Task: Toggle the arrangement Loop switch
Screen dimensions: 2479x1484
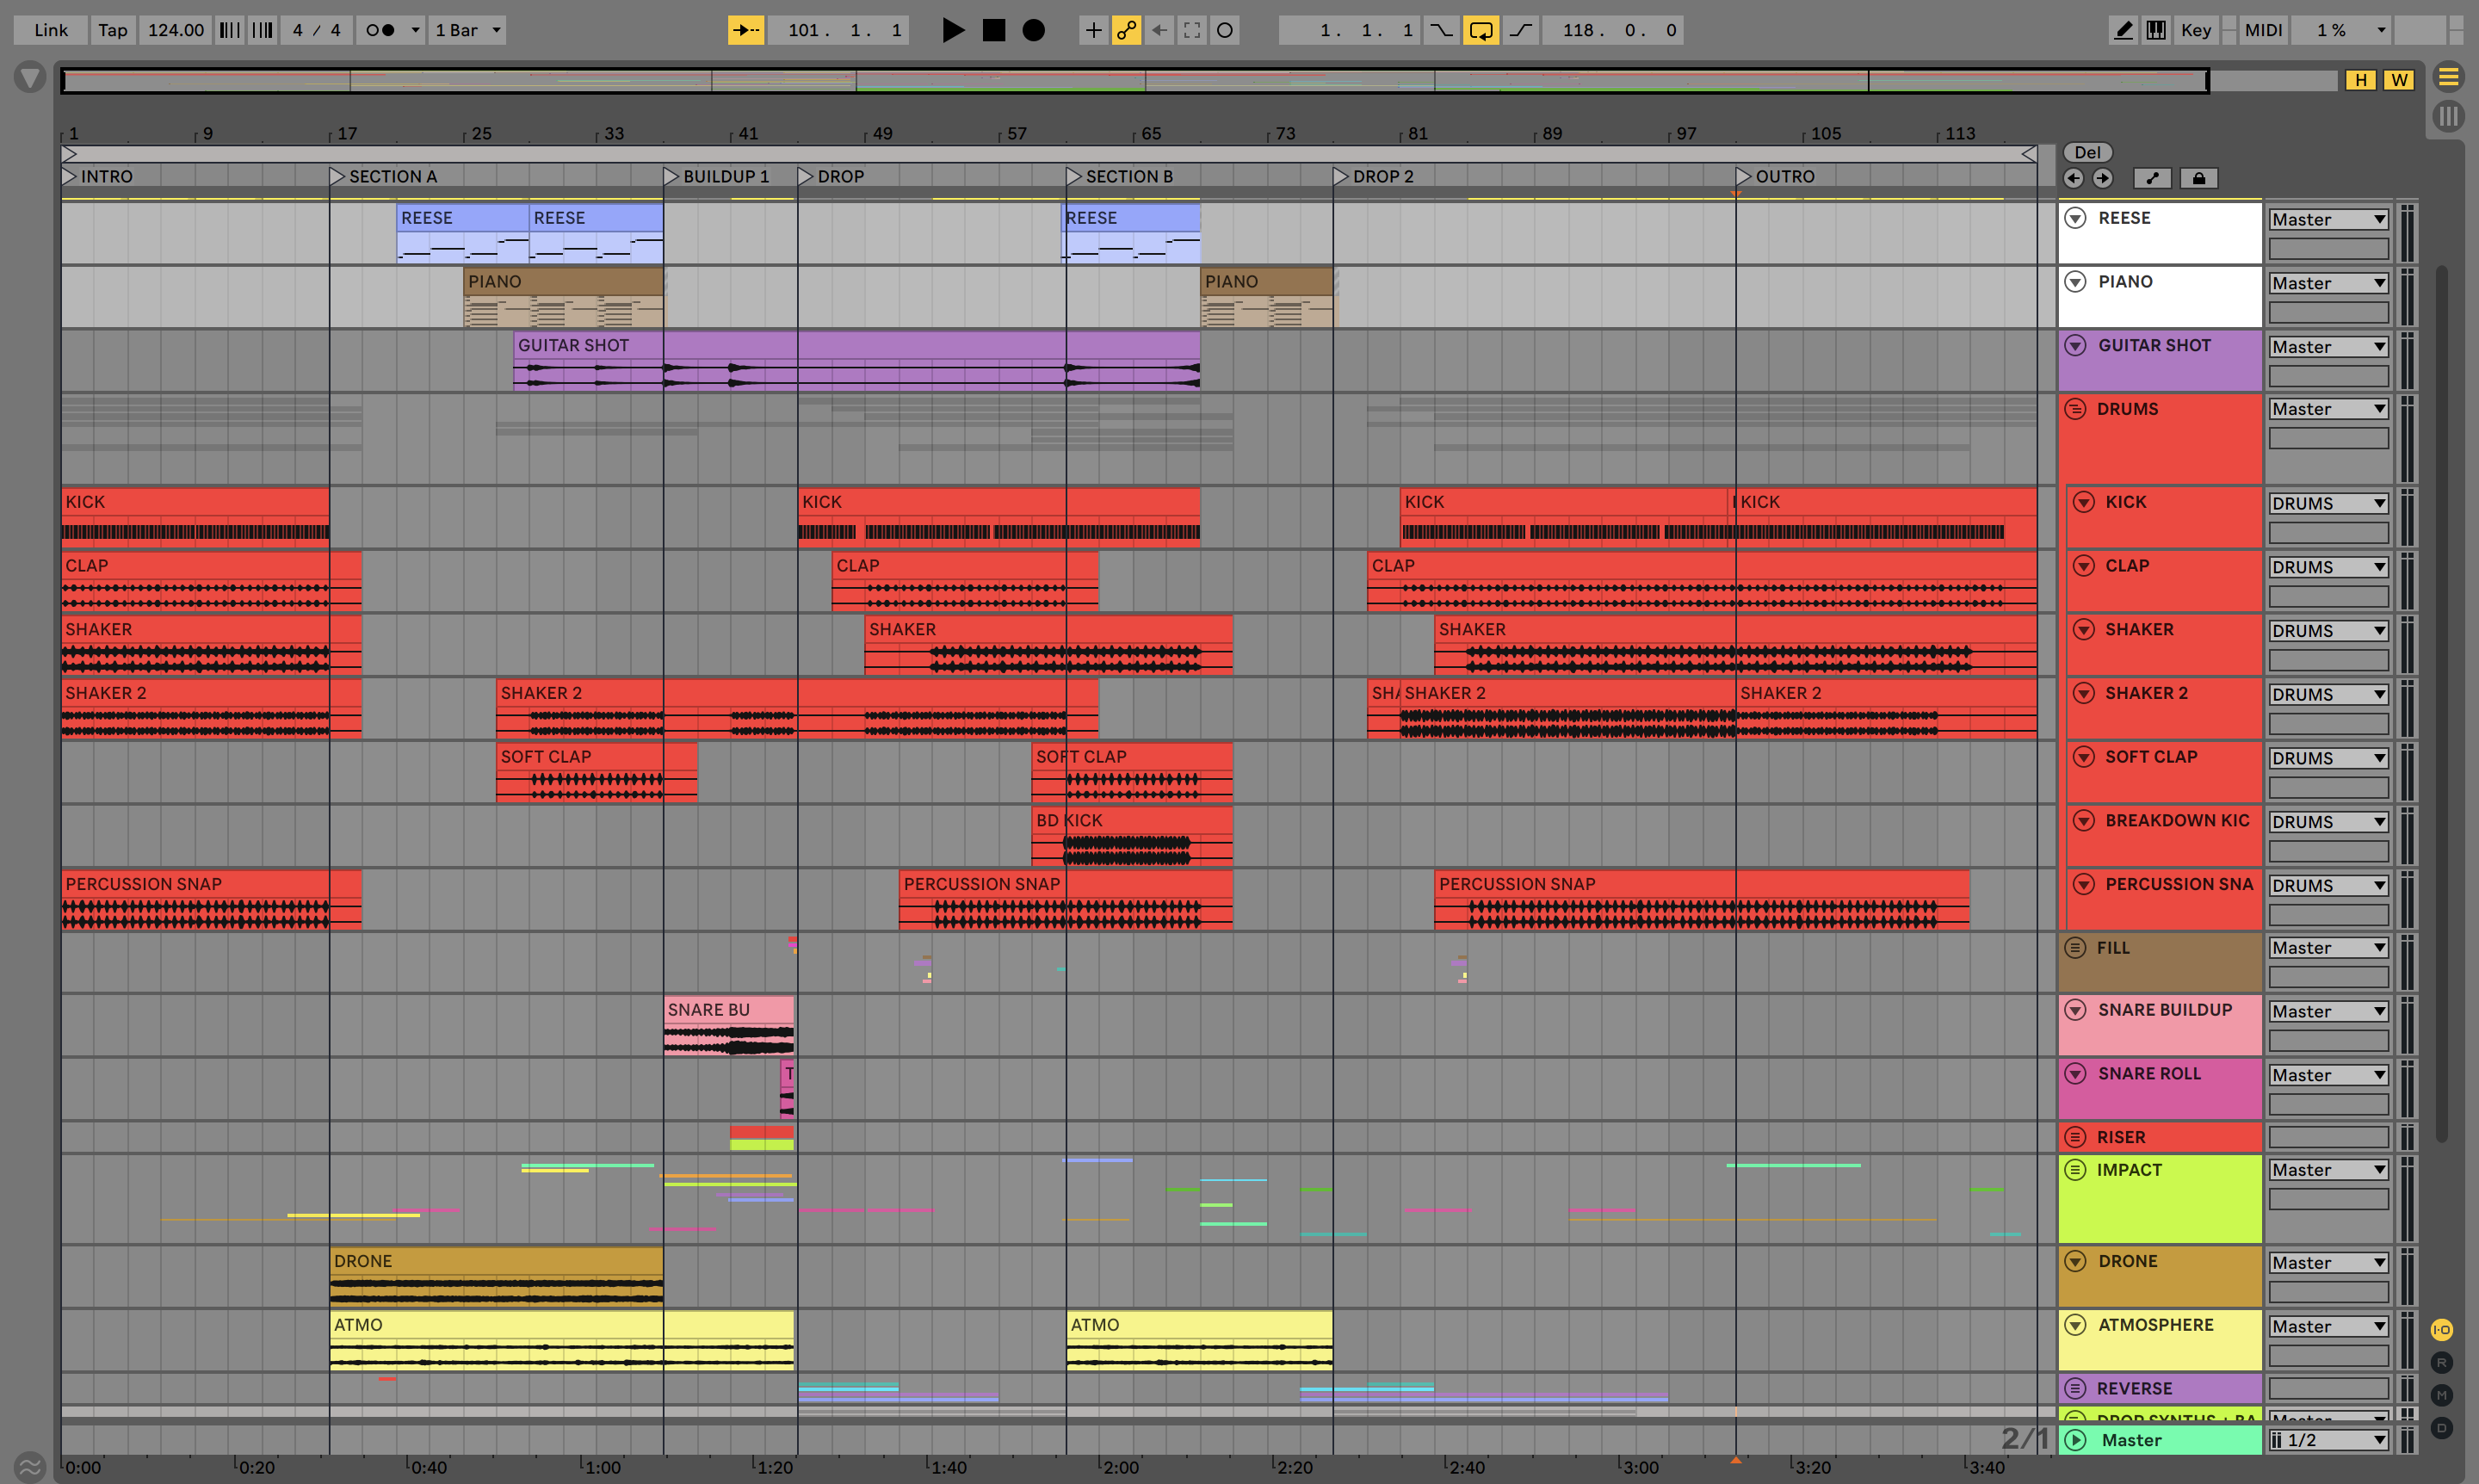Action: pyautogui.click(x=1480, y=30)
